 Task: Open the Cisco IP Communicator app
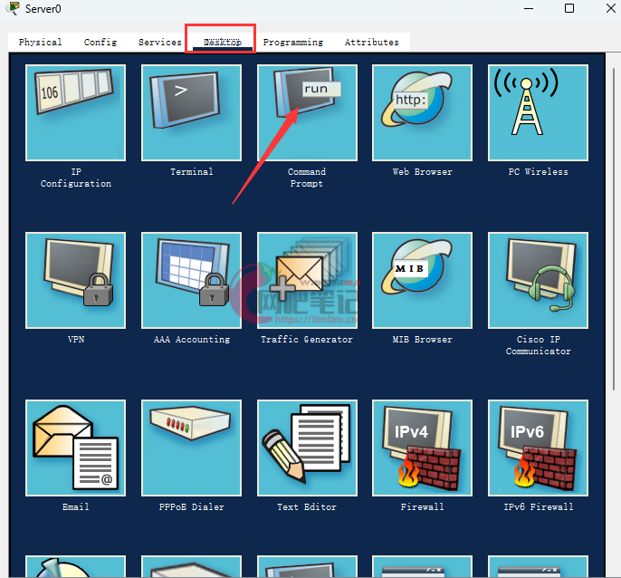(x=538, y=280)
